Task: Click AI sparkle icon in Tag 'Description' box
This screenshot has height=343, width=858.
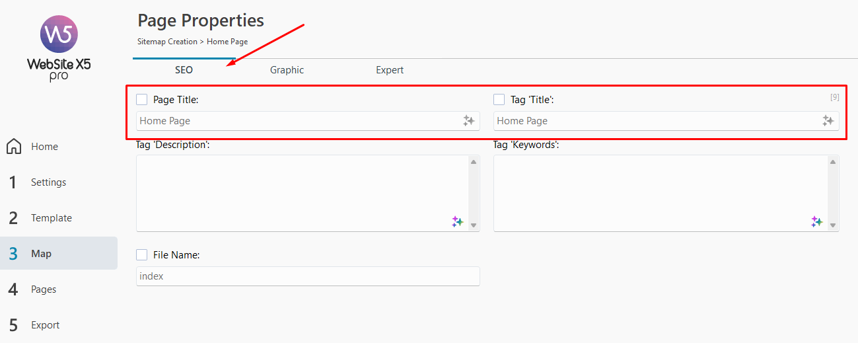Action: 458,222
